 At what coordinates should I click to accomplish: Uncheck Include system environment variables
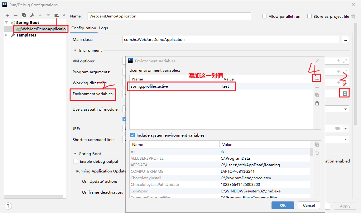pos(132,135)
